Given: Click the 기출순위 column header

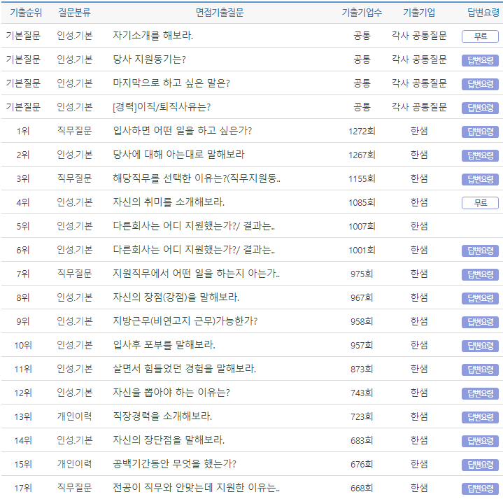Looking at the screenshot, I should pyautogui.click(x=22, y=13).
